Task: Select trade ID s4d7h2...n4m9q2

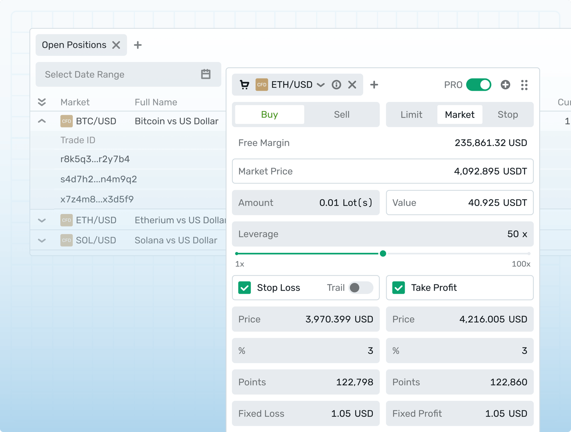Action: coord(99,179)
